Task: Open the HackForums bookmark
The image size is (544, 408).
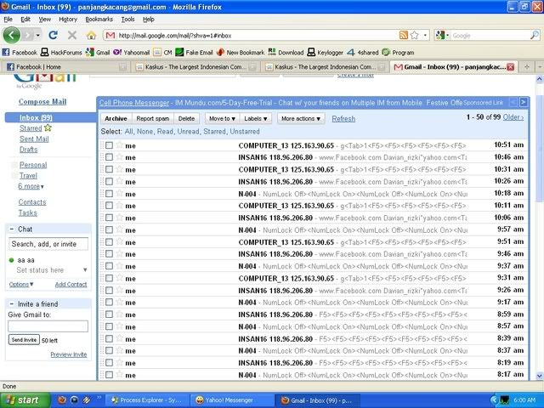Action: (x=61, y=53)
